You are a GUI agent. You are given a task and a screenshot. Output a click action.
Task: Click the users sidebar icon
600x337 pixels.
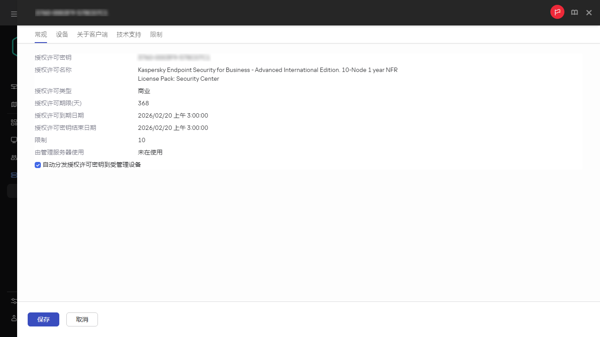point(14,157)
